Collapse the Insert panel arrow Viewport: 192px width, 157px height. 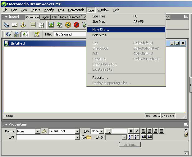point(6,17)
